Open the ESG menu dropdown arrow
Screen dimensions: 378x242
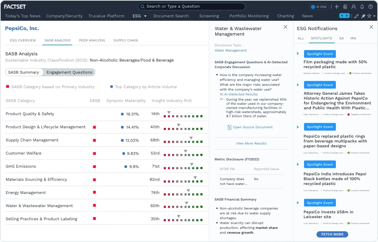pos(145,16)
